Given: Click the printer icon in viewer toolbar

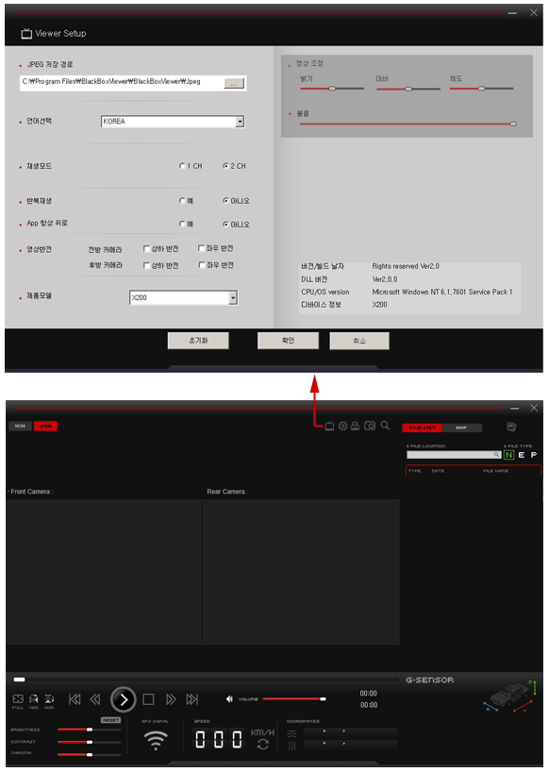Looking at the screenshot, I should 356,426.
